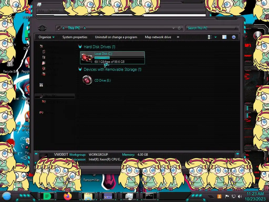
Task: Click computer name VM0B0T in details pane
Action: [61, 154]
